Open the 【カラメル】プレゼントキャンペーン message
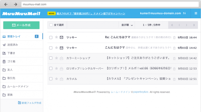 tap(138, 79)
